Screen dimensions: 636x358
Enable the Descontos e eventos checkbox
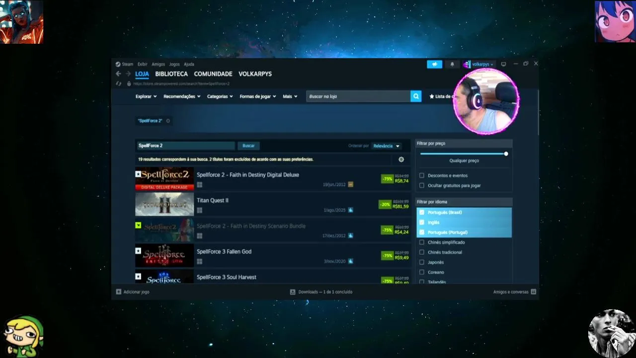tap(422, 176)
